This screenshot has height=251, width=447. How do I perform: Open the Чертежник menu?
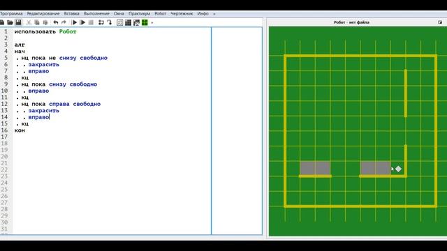[182, 14]
